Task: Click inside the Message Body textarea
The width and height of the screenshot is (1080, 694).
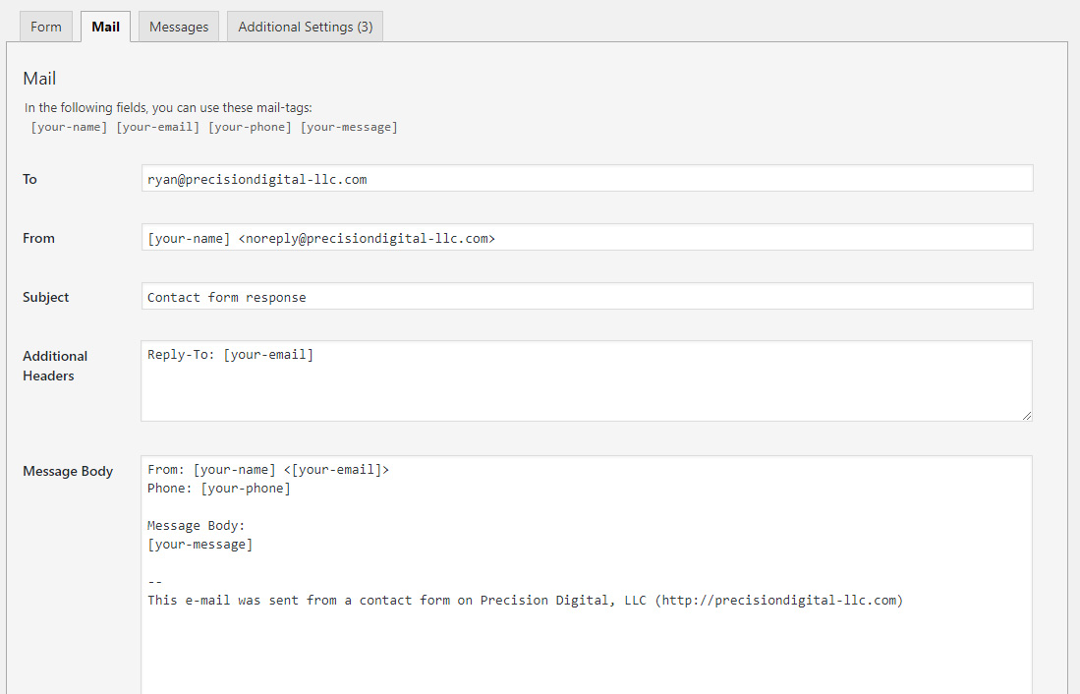Action: tap(587, 575)
